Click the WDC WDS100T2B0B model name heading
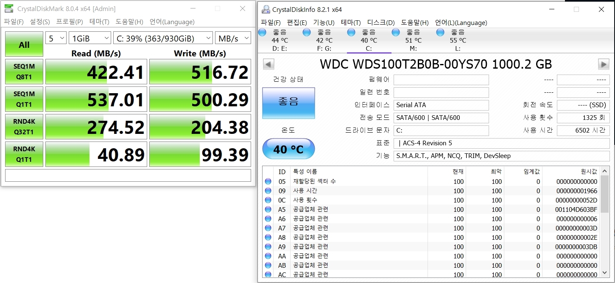The height and width of the screenshot is (283, 615). coord(436,64)
